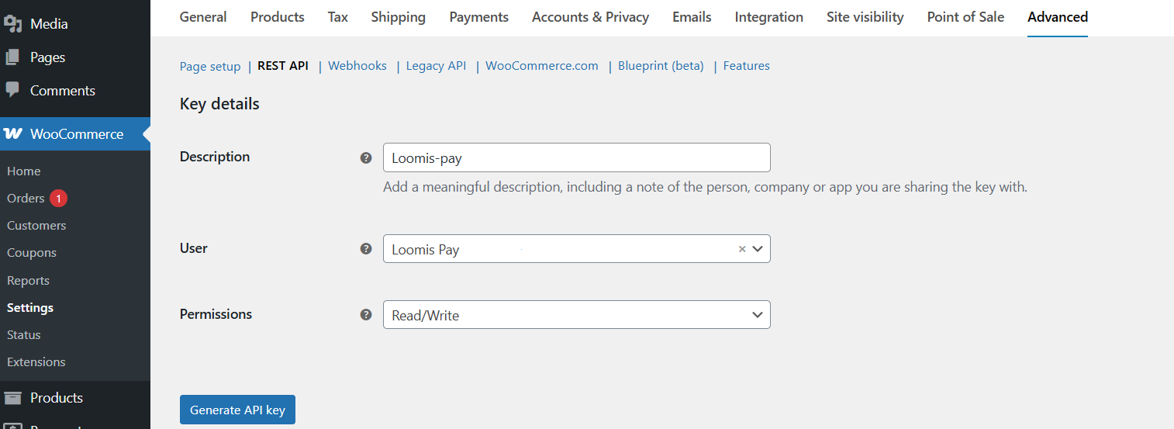This screenshot has height=429, width=1174.
Task: Open the User dropdown
Action: coord(758,249)
